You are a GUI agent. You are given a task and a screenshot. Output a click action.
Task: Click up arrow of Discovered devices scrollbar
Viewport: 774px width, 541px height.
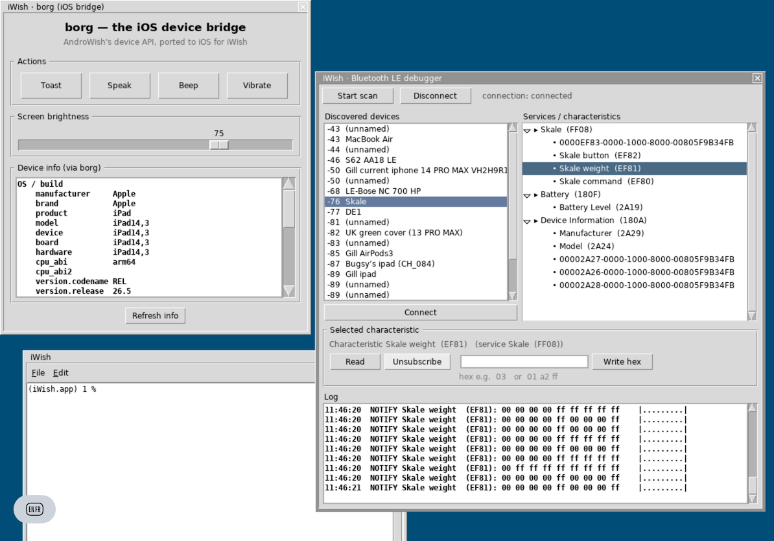[x=513, y=128]
